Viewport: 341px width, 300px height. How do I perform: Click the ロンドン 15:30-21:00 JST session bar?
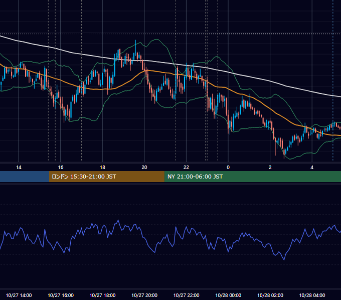tap(106, 176)
